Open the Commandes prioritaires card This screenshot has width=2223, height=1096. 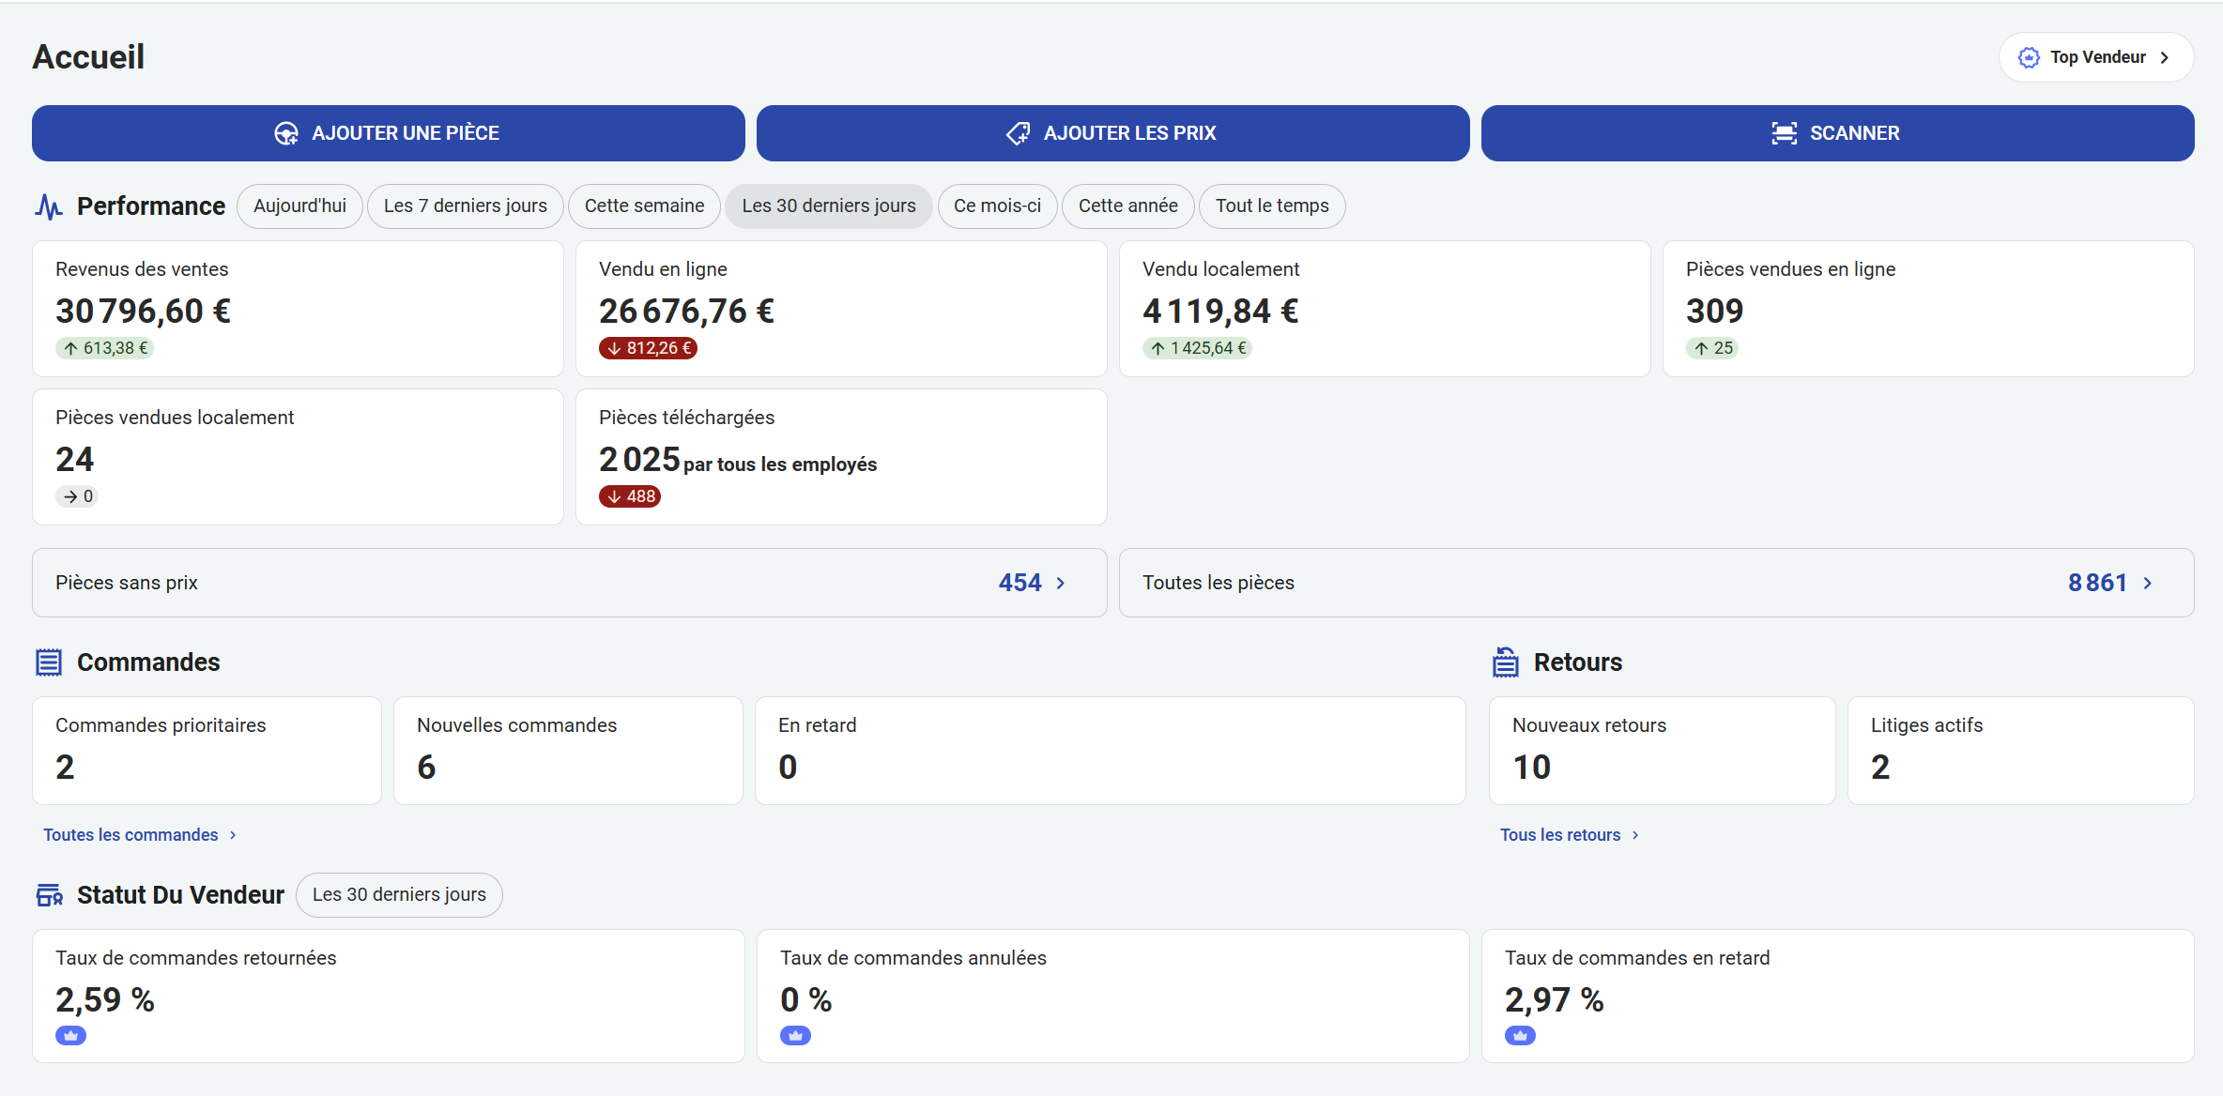point(207,751)
